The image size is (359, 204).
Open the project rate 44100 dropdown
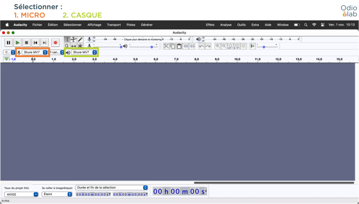tap(21, 194)
